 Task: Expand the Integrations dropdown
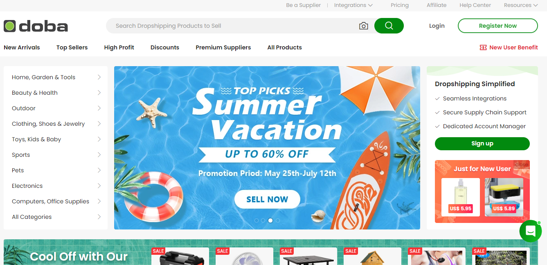coord(353,5)
